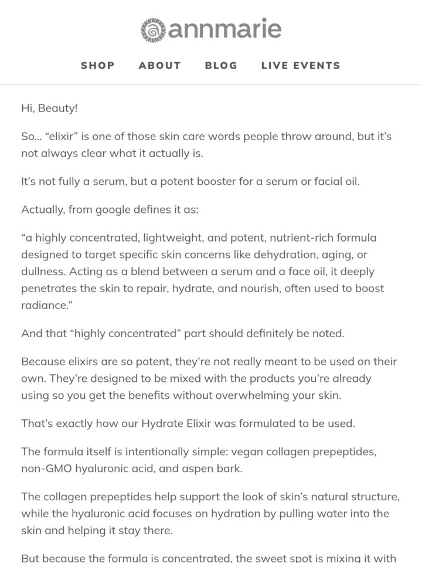Viewport: 422px width, 563px height.
Task: Select the line "It's not fully a serum"
Action: [x=190, y=181]
